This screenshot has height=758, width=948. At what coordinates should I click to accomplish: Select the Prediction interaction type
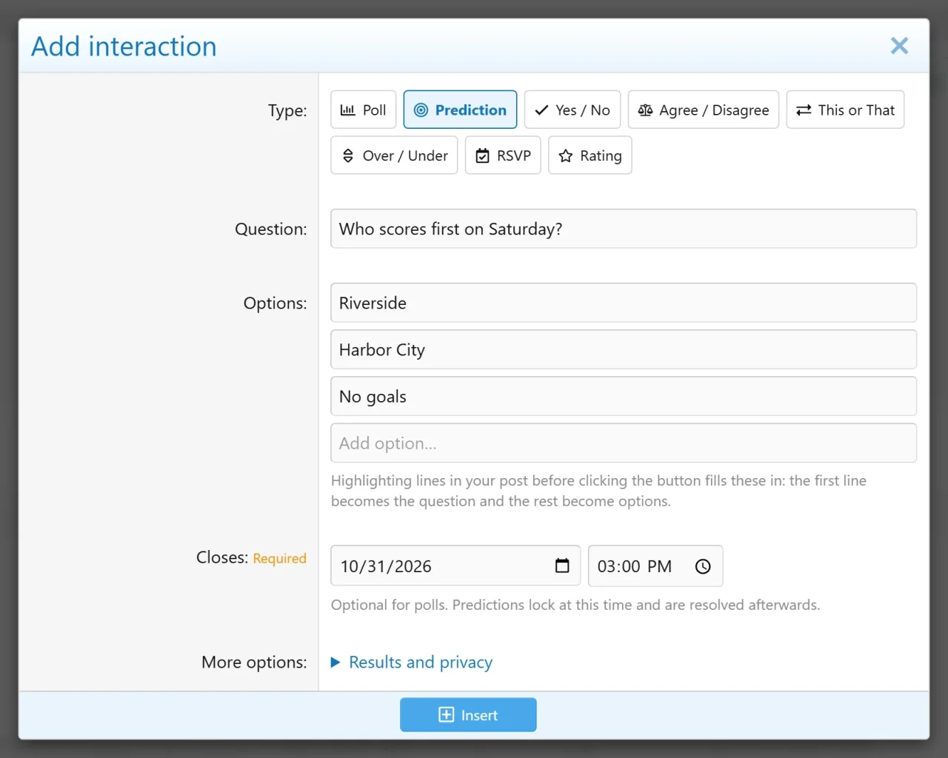(x=460, y=110)
